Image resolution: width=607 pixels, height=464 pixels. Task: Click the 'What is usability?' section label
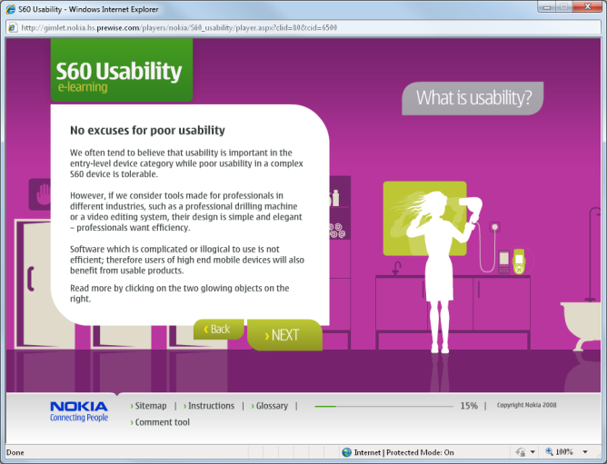473,98
